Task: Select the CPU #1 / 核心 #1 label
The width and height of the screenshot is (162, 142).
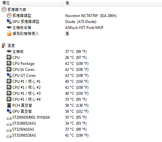Action: 26,82
